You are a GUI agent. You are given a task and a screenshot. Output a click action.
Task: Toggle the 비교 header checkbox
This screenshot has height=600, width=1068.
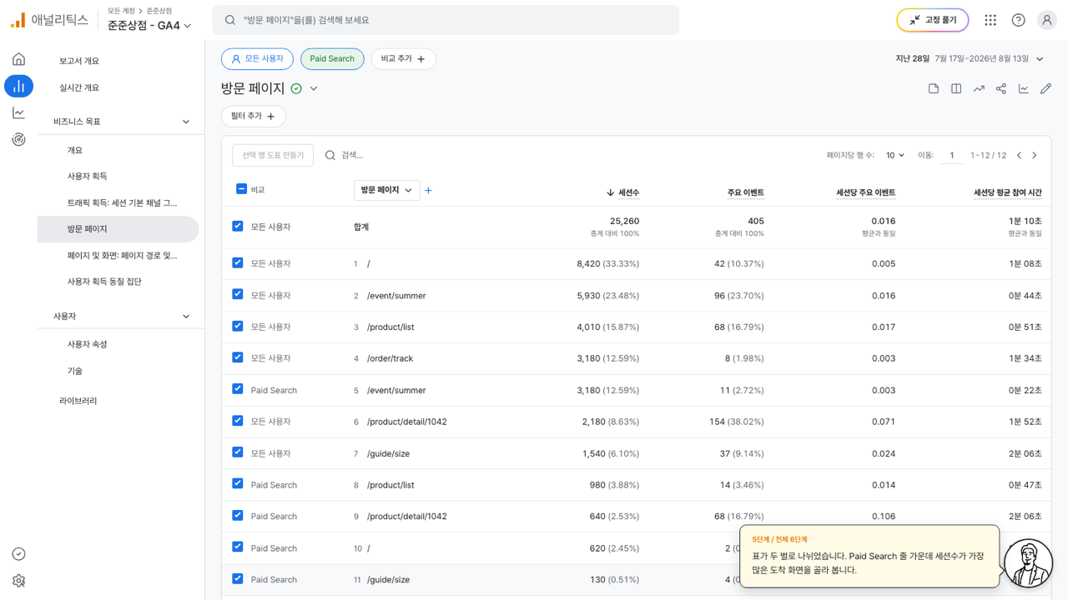tap(241, 189)
